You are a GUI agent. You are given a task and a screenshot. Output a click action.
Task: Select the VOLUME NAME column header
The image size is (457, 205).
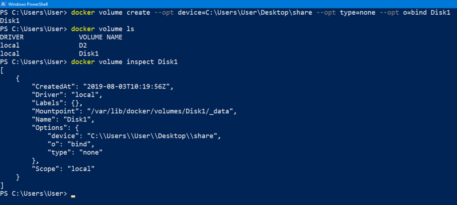(x=100, y=37)
